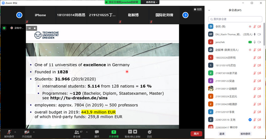
Task: Click the participant search field
Action: coord(235,19)
